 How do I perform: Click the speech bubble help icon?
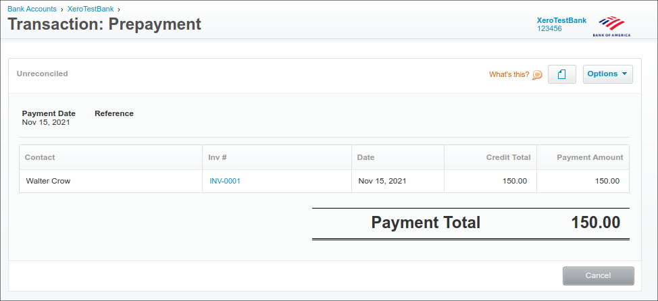(x=537, y=75)
